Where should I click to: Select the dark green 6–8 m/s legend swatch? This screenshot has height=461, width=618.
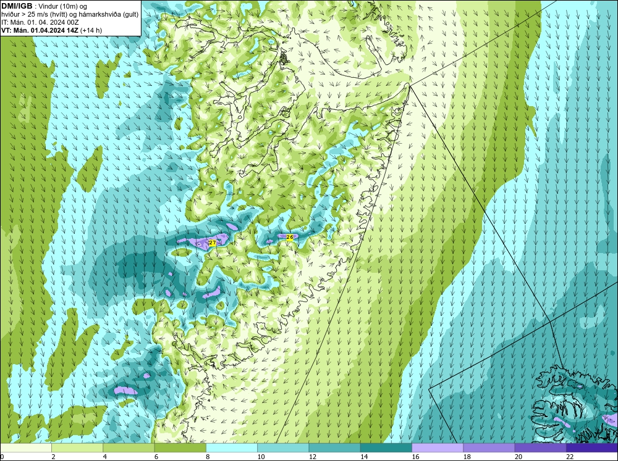pos(180,447)
